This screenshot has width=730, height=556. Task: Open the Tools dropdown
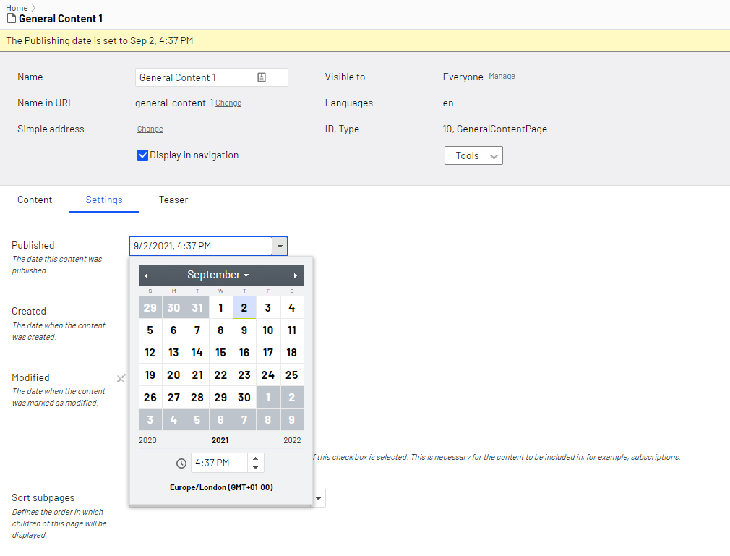click(x=473, y=155)
